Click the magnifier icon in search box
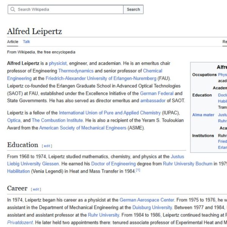 point(13,9)
